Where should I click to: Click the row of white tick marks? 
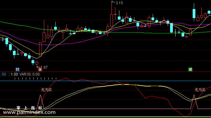pos(35,79)
